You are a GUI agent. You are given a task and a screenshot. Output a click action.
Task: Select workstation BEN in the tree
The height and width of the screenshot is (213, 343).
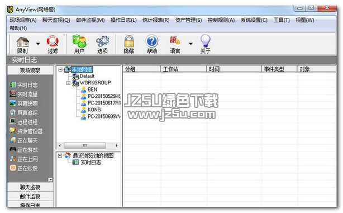pos(93,89)
